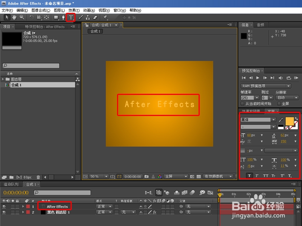Switch to the 渲染队列 tab
302x226 pixels.
[x=11, y=184]
